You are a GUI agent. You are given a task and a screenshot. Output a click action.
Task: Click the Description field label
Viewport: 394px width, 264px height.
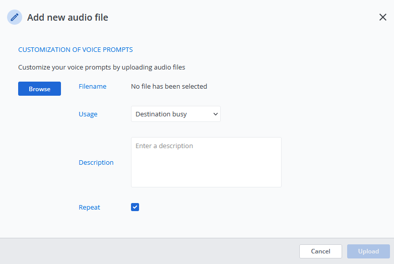(x=96, y=162)
